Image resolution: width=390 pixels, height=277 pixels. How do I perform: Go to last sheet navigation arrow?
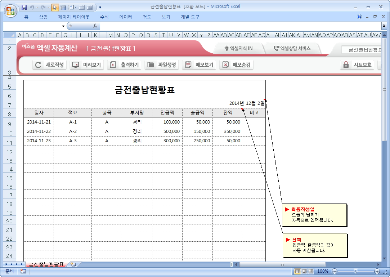[22, 264]
